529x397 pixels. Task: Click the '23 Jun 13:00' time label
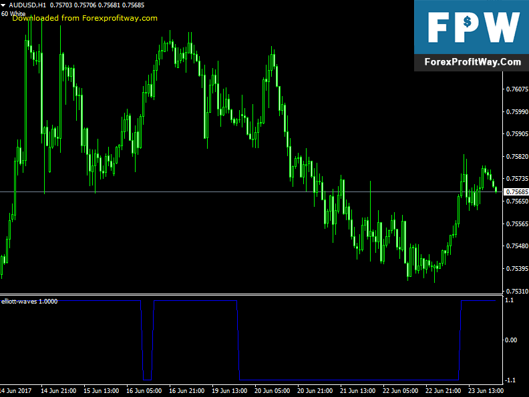pos(486,391)
